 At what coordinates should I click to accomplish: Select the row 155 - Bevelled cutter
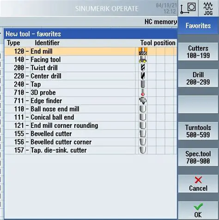[91, 134]
